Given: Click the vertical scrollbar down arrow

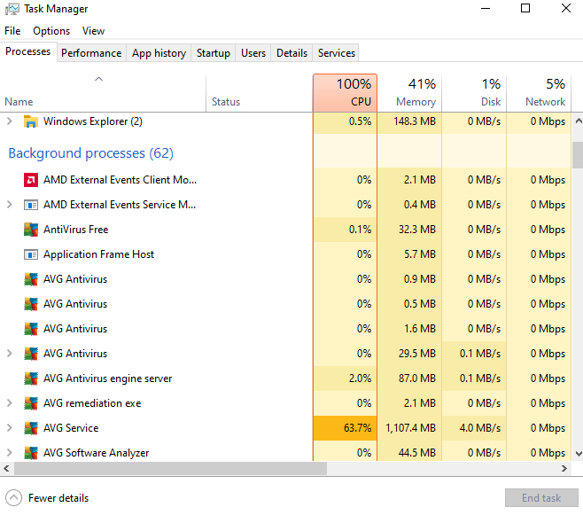Looking at the screenshot, I should pos(579,453).
